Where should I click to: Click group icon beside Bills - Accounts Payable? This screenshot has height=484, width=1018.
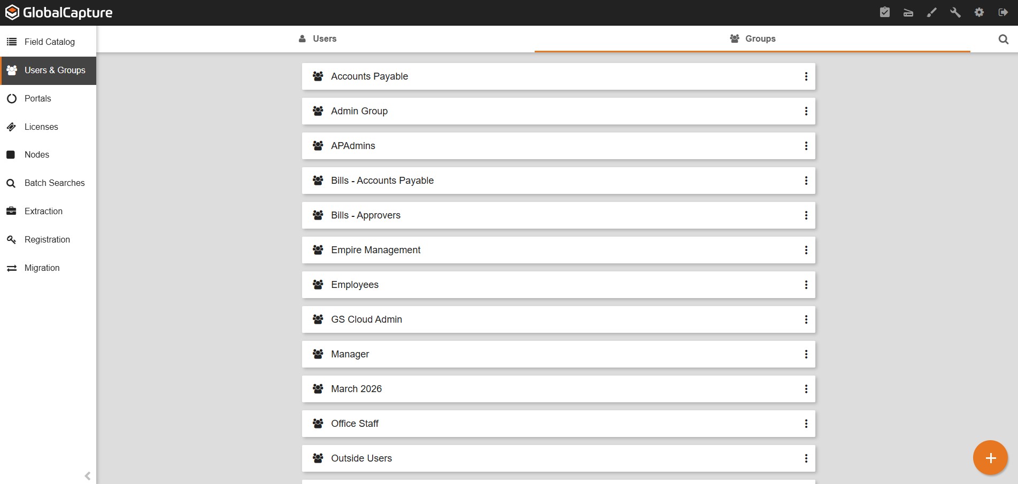pyautogui.click(x=318, y=181)
